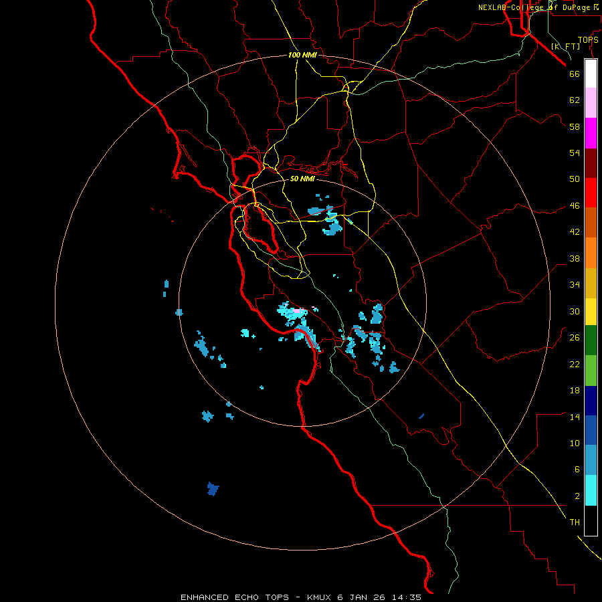The height and width of the screenshot is (602, 602).
Task: Click the '2' legend value
Action: pos(577,496)
